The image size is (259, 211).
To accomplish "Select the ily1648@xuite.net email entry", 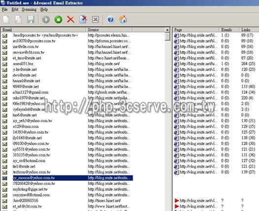I will pos(27,138).
